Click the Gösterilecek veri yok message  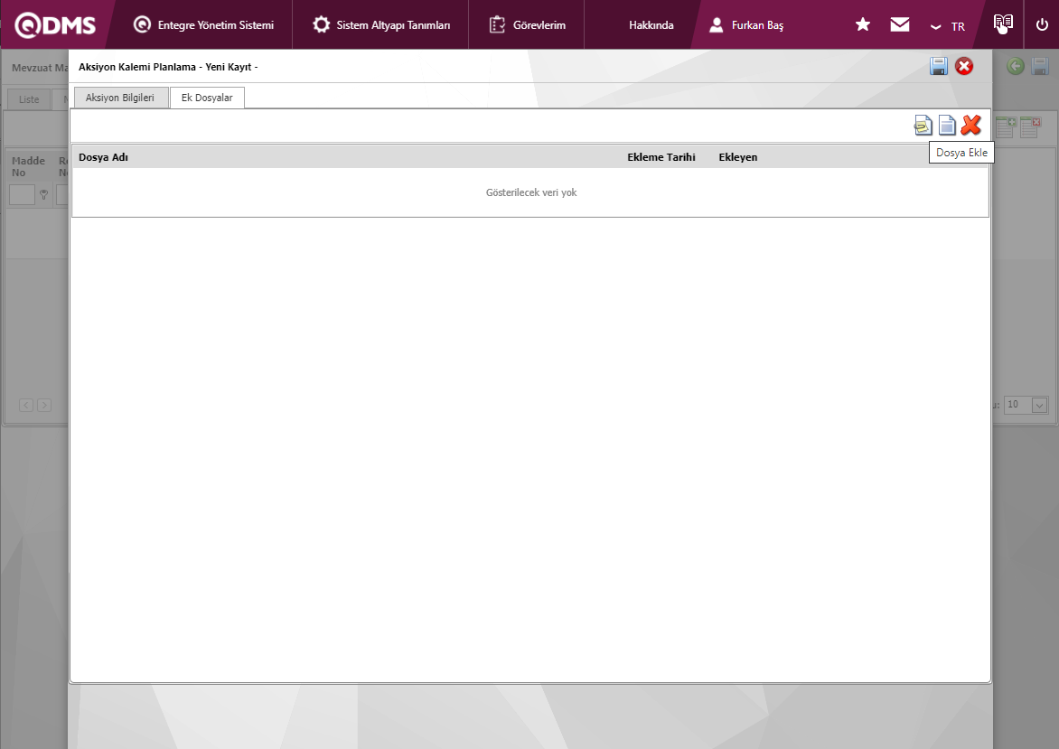(530, 192)
